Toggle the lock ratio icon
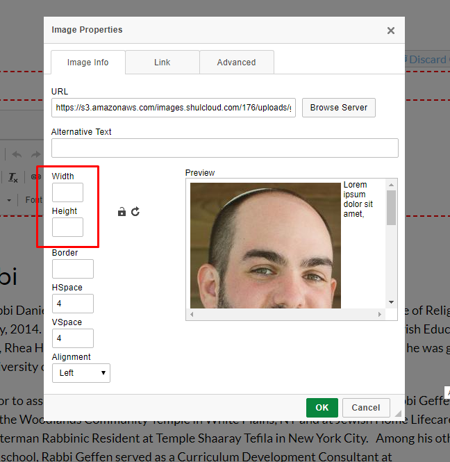Screen dimensions: 450x462 (x=122, y=212)
